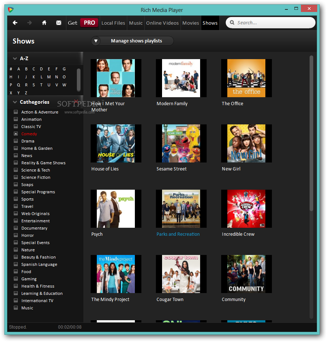Filter shows by letter Z
Viewport: 327px width, 342px height.
coord(26,93)
